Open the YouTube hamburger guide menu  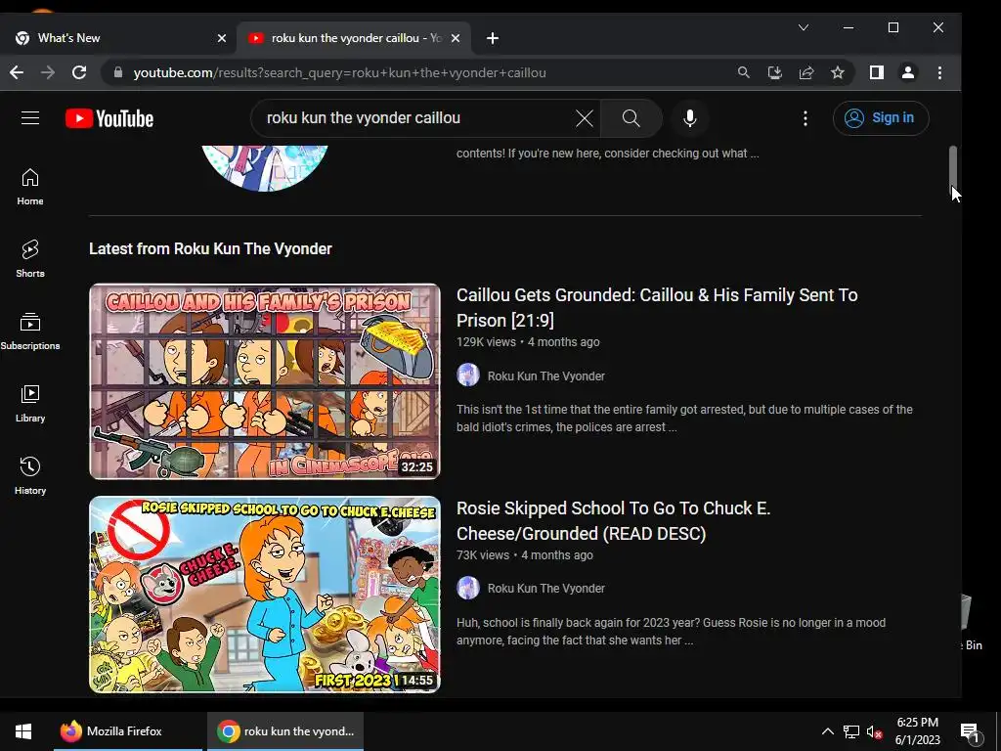click(30, 118)
